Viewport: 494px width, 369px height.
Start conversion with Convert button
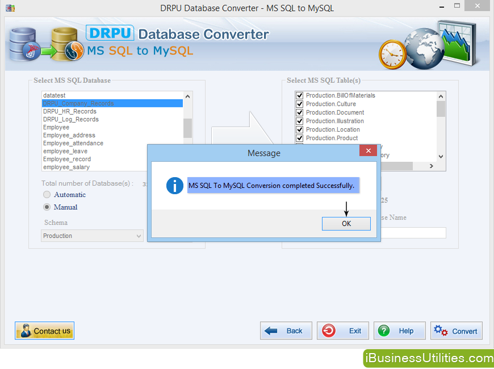click(456, 330)
